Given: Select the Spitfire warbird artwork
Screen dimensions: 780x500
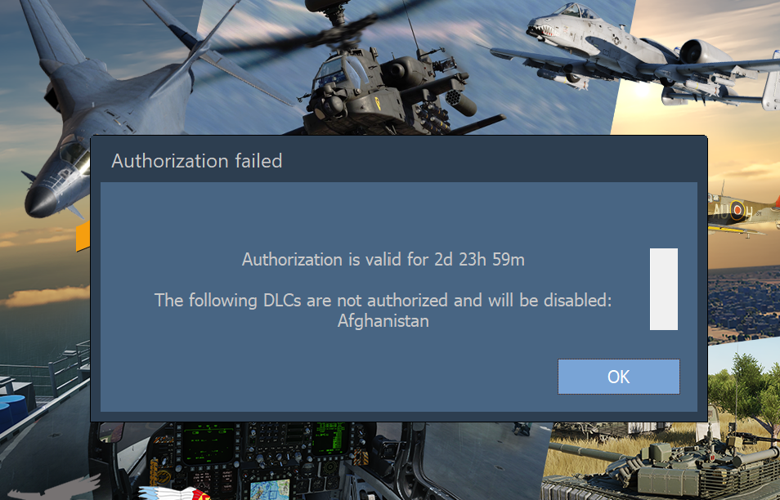Looking at the screenshot, I should [x=744, y=212].
